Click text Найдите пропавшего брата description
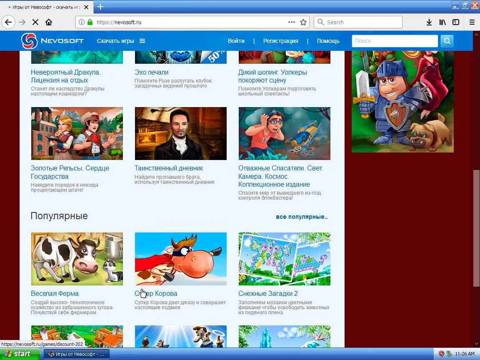The width and height of the screenshot is (480, 360). 175,180
